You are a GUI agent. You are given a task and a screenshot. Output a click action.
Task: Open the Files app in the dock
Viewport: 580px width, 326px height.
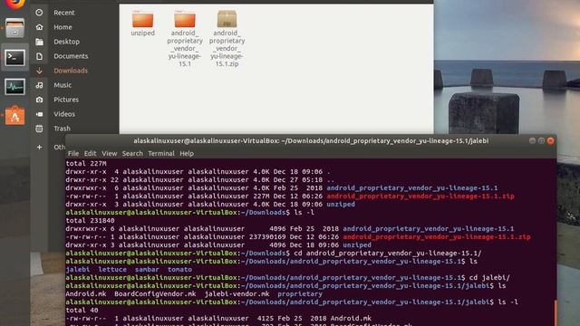pos(14,28)
